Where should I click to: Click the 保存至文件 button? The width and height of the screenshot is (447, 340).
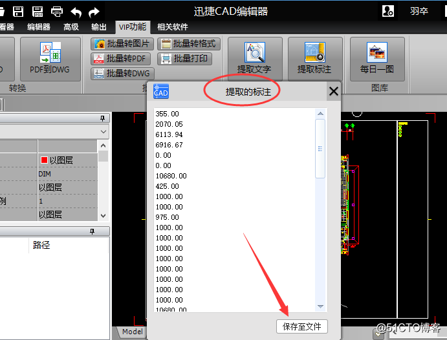(x=302, y=326)
